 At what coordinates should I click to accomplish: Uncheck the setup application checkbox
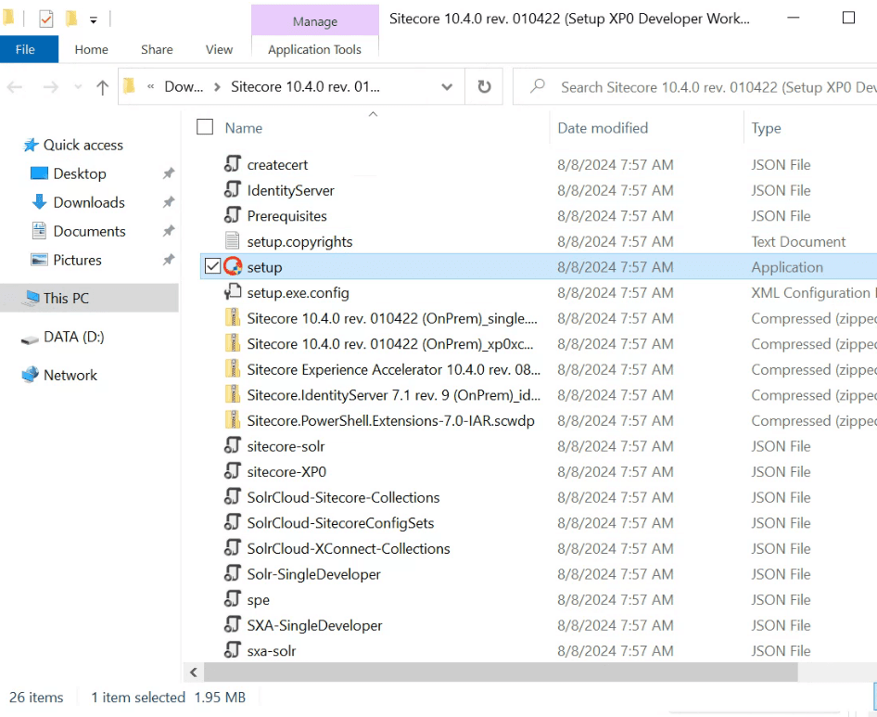212,266
